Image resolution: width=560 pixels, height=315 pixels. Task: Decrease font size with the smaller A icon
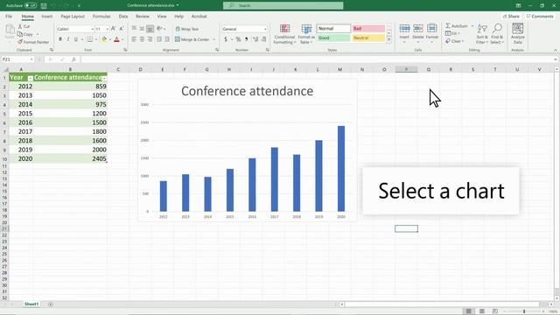click(121, 29)
